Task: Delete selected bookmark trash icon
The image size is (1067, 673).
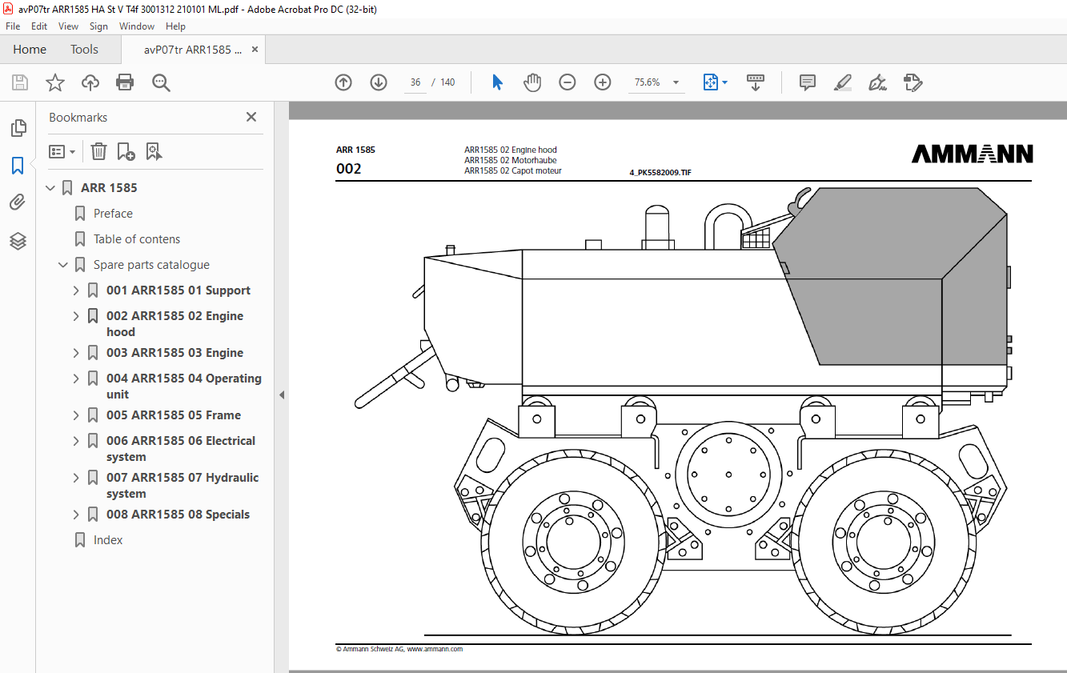Action: point(98,151)
